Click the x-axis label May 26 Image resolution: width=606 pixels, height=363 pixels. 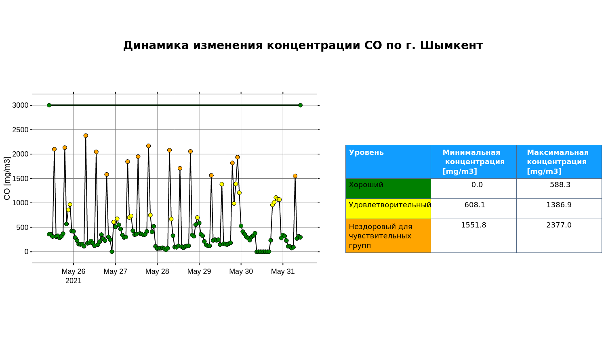[x=74, y=271]
